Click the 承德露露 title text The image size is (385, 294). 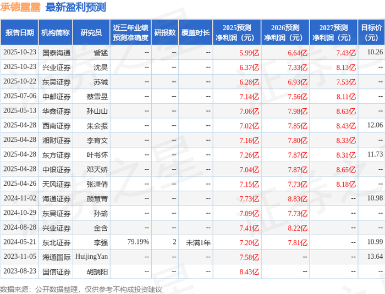pyautogui.click(x=20, y=7)
